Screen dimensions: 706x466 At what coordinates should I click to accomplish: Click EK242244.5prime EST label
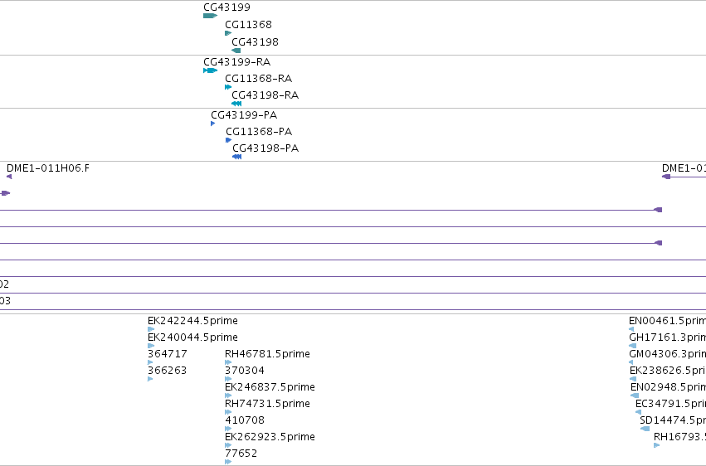click(192, 321)
